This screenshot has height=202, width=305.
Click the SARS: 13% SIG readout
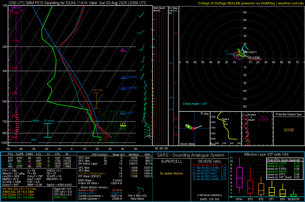click(x=209, y=199)
